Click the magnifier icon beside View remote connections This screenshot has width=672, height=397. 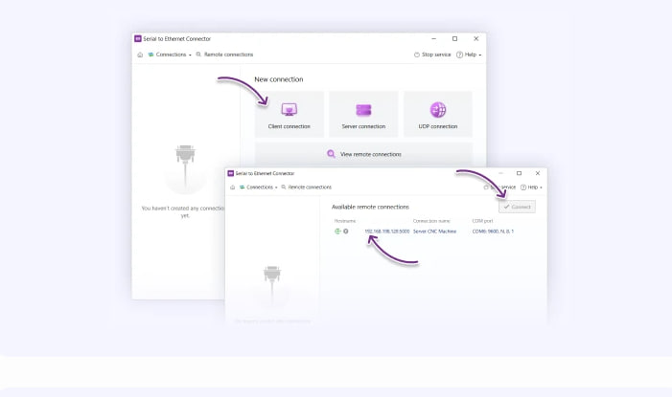pyautogui.click(x=331, y=154)
